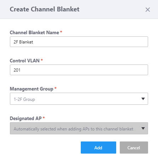Image resolution: width=158 pixels, height=160 pixels.
Task: Select the Control VLAN label text
Action: coord(25,61)
